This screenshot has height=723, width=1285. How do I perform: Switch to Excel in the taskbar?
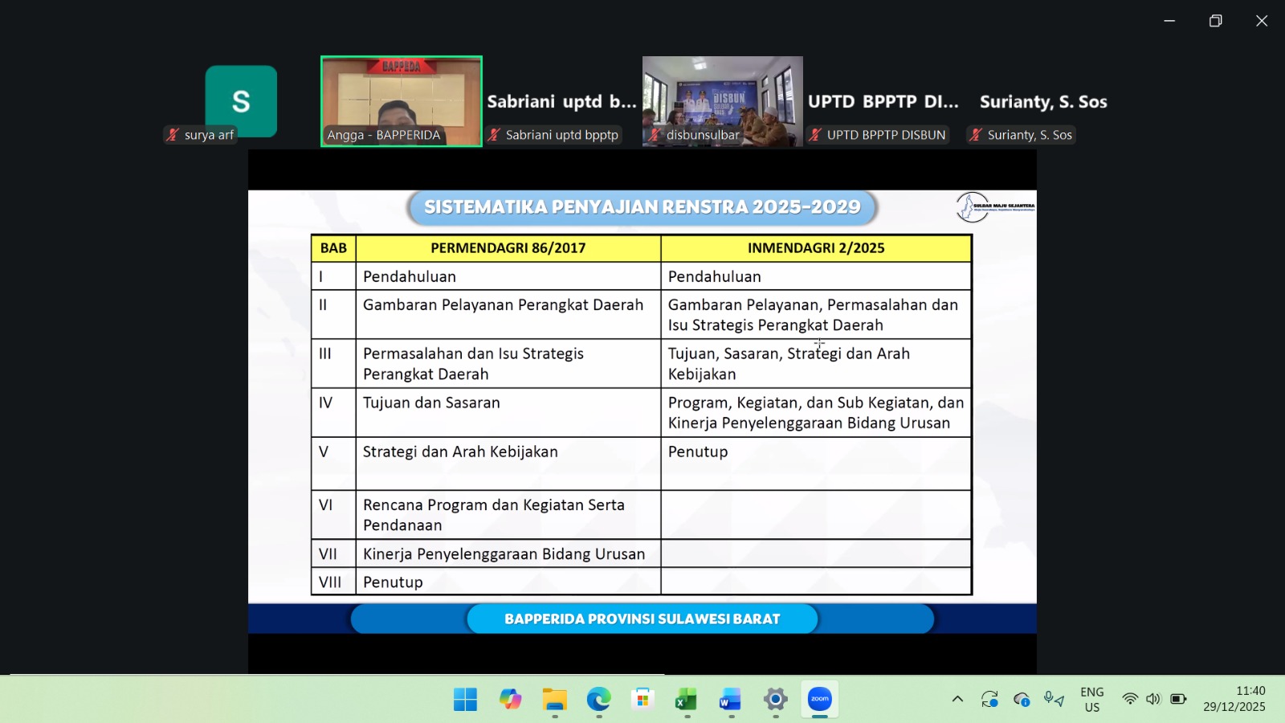point(687,700)
